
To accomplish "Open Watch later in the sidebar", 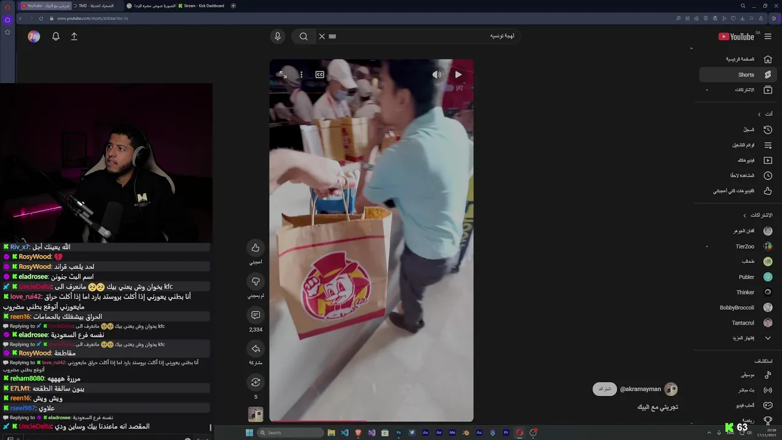I will click(x=737, y=175).
